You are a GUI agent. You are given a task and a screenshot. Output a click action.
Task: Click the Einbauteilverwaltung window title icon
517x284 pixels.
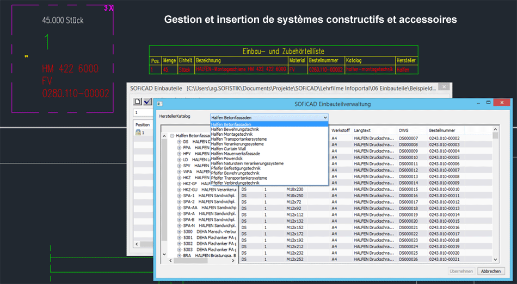point(159,103)
